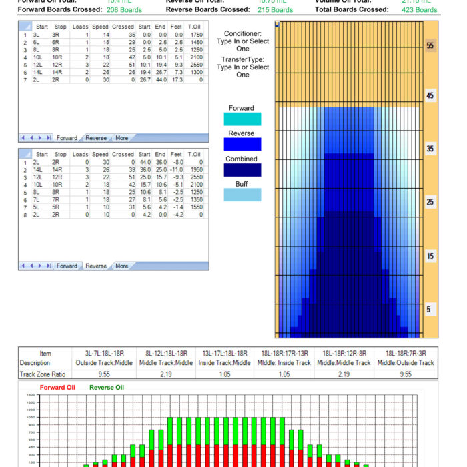
Task: Click previous-sheet arrow in lower table's tab strip
Action: 31,266
